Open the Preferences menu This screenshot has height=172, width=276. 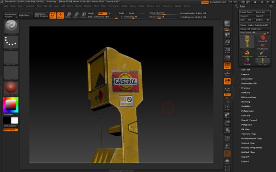(114, 6)
